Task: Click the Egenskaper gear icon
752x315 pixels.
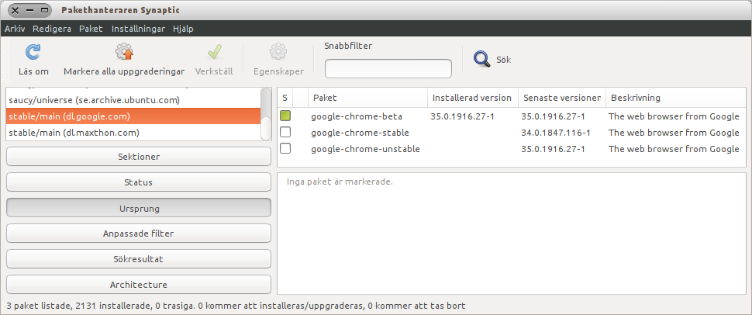Action: point(278,52)
